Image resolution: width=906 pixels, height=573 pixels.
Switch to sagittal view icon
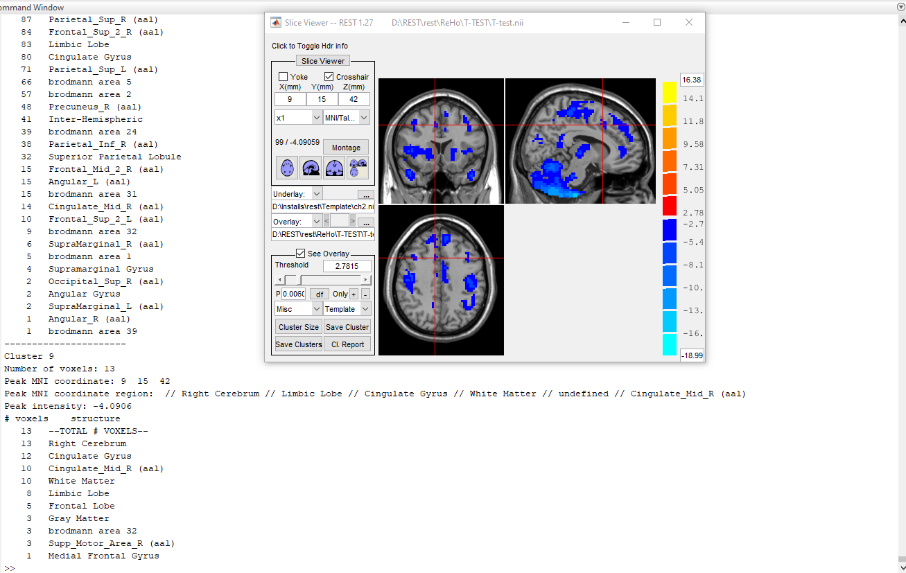pyautogui.click(x=311, y=168)
